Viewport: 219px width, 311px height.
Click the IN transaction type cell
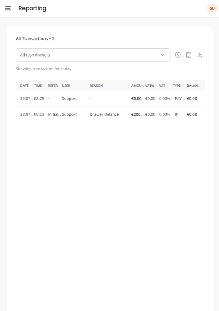click(177, 114)
